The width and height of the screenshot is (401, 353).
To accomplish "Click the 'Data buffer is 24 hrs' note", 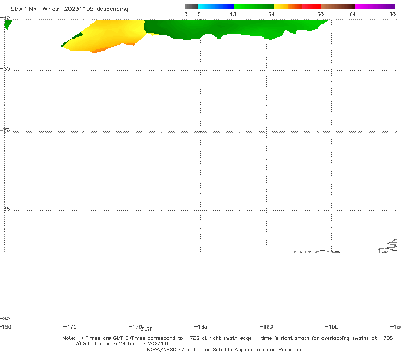I will coord(125,344).
